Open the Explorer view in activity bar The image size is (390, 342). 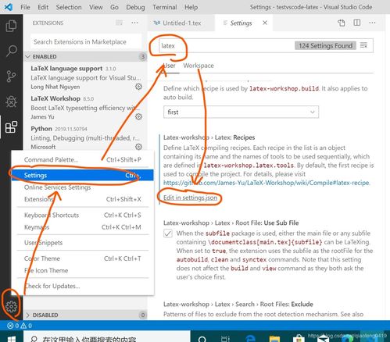click(11, 26)
